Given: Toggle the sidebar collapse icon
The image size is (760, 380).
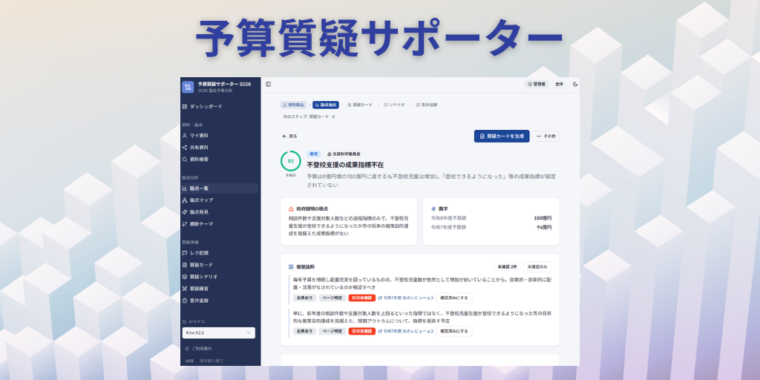Looking at the screenshot, I should (x=269, y=85).
